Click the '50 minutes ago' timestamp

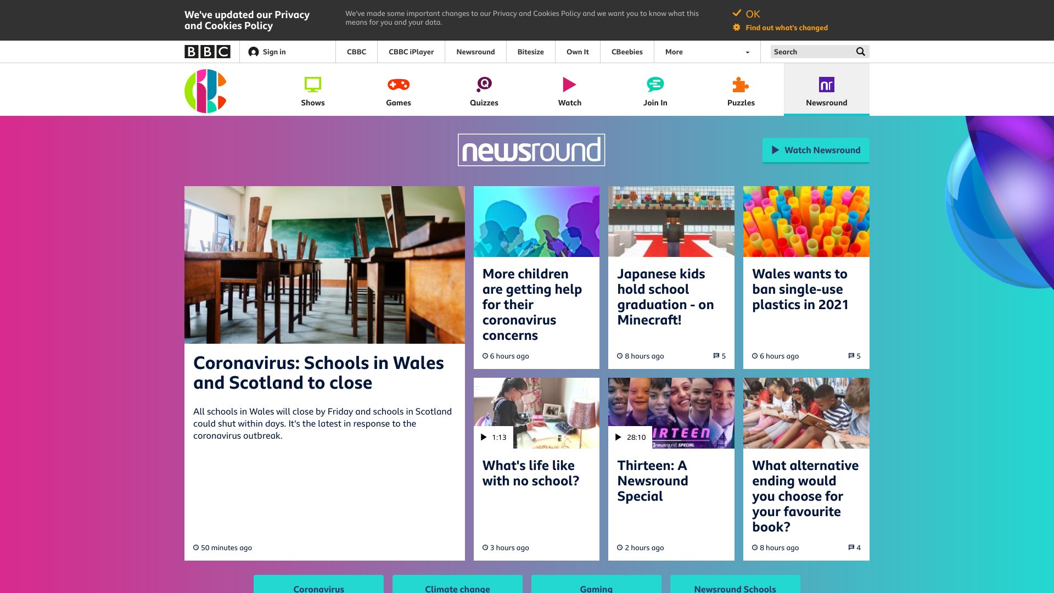226,547
